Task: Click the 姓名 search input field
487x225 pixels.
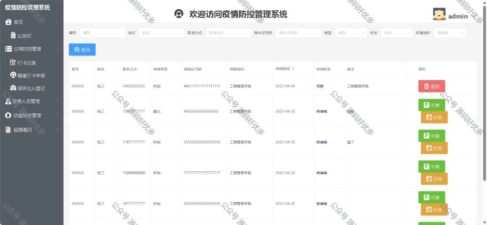Action: pyautogui.click(x=162, y=33)
